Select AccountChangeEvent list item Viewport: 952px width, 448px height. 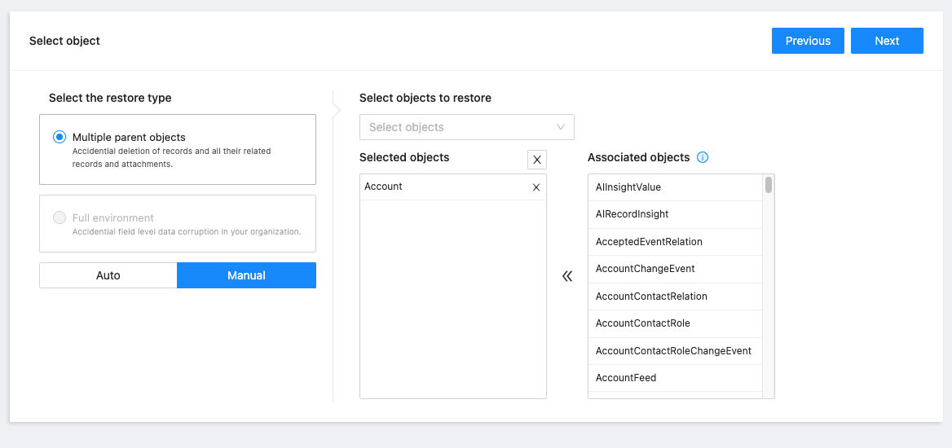pyautogui.click(x=645, y=269)
